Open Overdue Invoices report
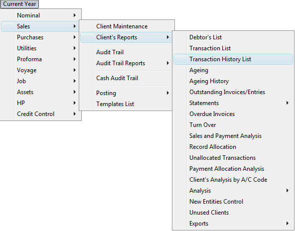 [233, 114]
